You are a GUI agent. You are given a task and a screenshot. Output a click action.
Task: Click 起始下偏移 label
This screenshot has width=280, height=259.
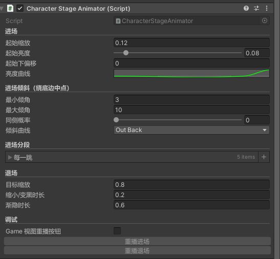[x=21, y=63]
